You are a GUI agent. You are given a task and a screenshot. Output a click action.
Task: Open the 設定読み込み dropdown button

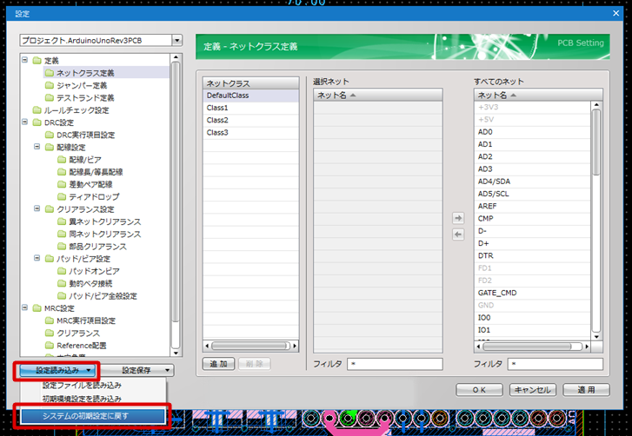(x=57, y=370)
